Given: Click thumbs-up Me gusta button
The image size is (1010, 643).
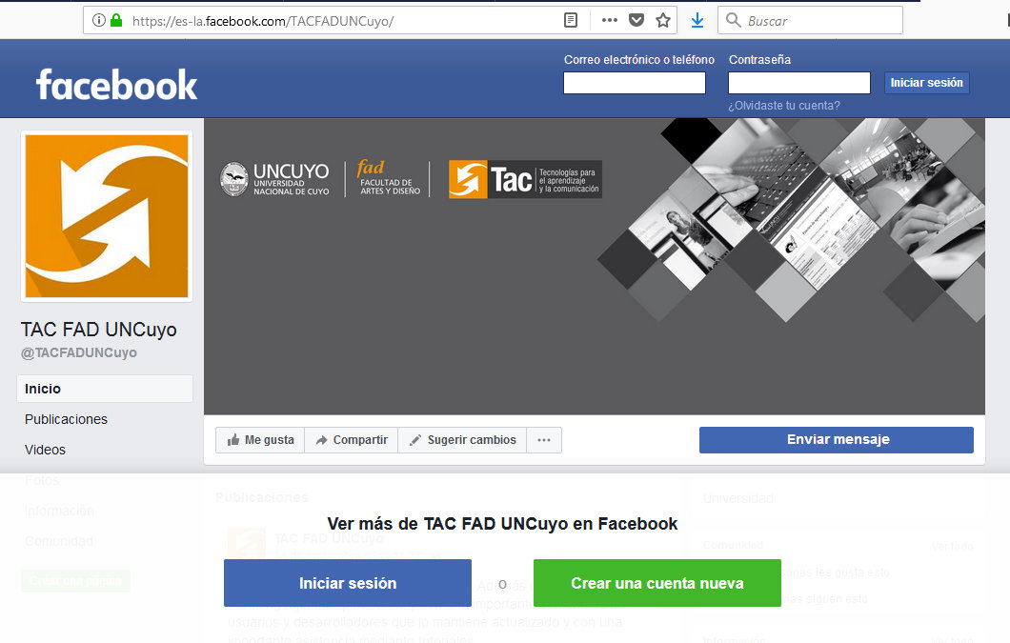Looking at the screenshot, I should point(260,440).
